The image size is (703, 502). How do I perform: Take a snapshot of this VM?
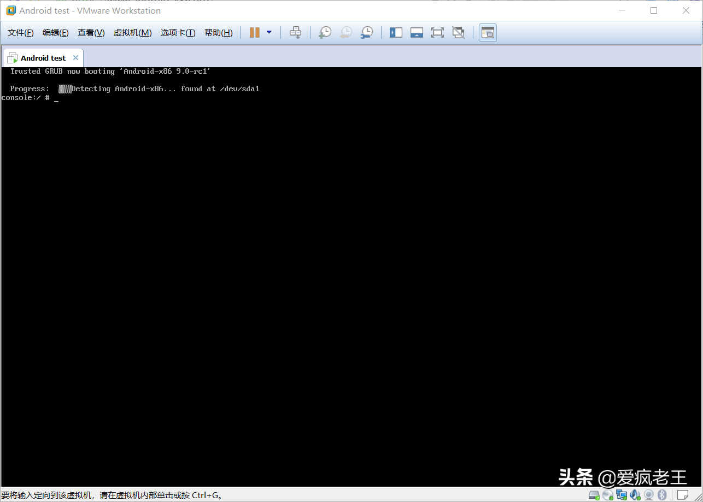(x=325, y=33)
